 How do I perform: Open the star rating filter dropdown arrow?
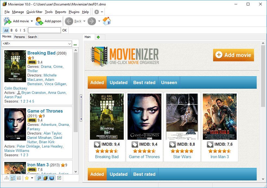pos(32,178)
